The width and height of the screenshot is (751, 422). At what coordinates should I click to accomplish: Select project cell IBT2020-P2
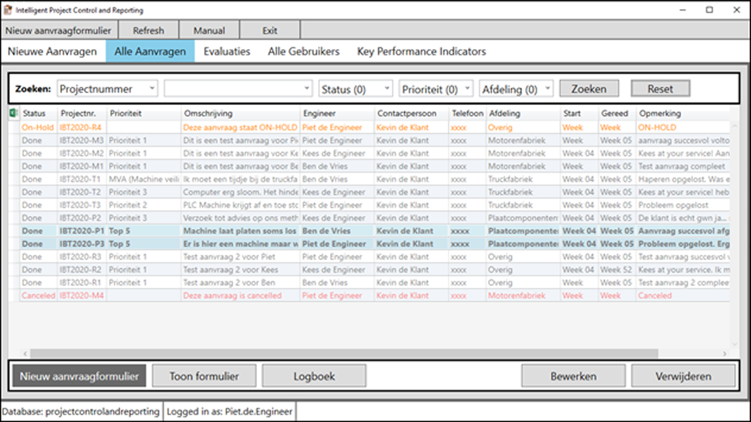tap(82, 218)
